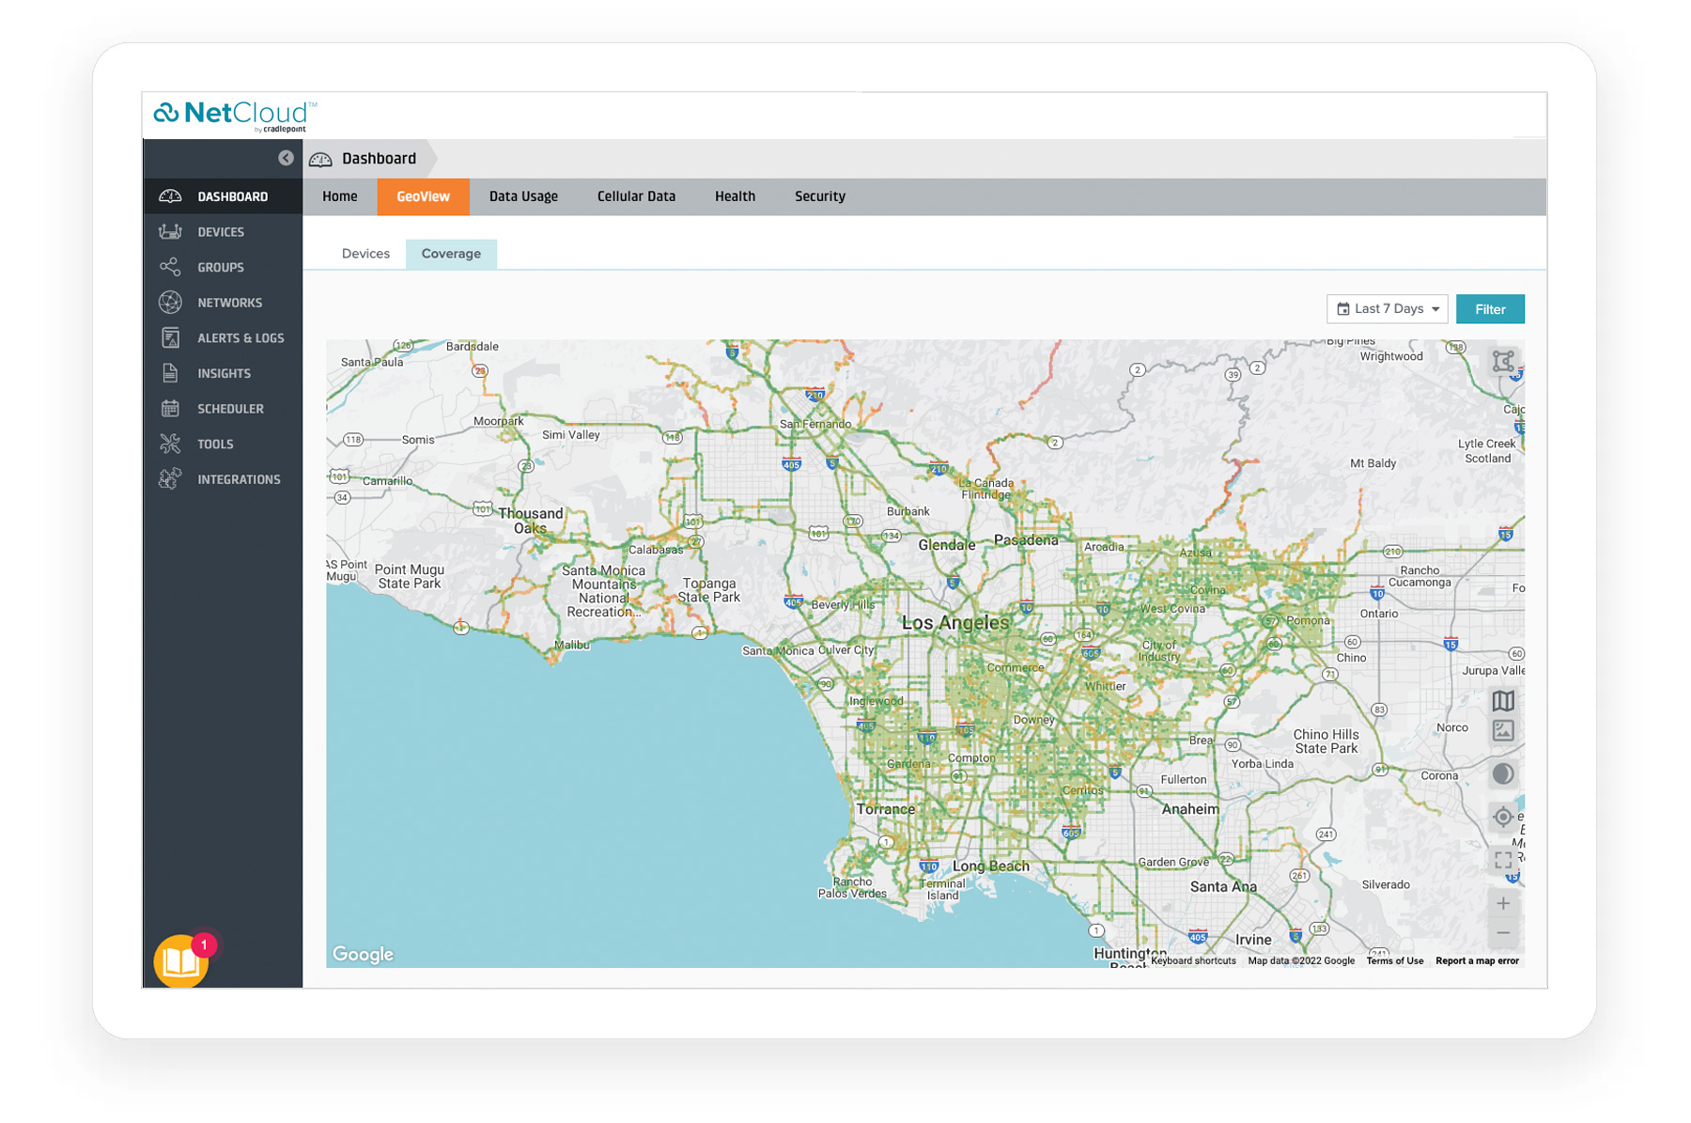The image size is (1691, 1123).
Task: Click the Networks globe icon
Action: [170, 303]
